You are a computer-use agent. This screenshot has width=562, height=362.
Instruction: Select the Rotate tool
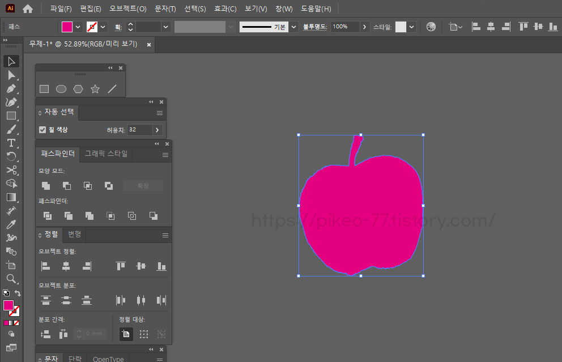[11, 156]
